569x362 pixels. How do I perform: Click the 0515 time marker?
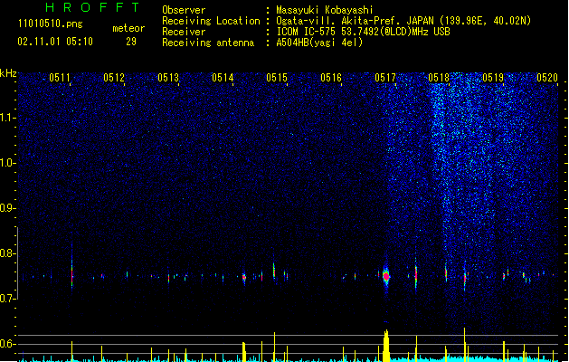[x=277, y=78]
